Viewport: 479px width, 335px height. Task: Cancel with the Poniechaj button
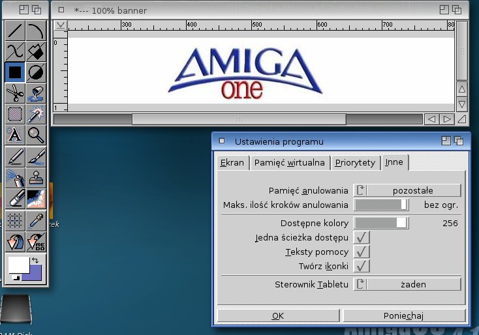[x=404, y=316]
